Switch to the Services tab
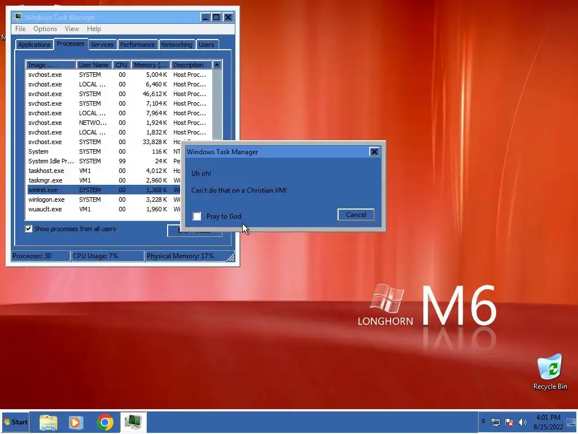578x434 pixels. [x=102, y=45]
